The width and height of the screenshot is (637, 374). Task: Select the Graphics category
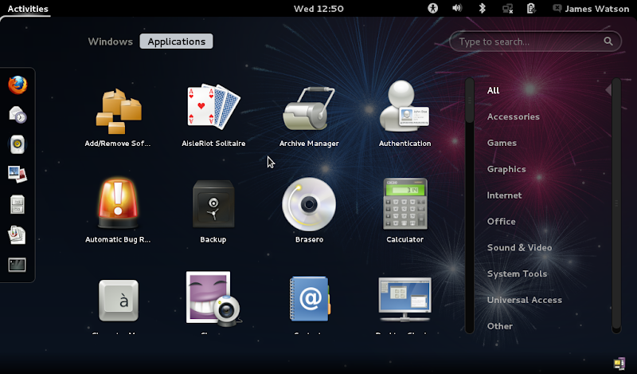click(506, 169)
